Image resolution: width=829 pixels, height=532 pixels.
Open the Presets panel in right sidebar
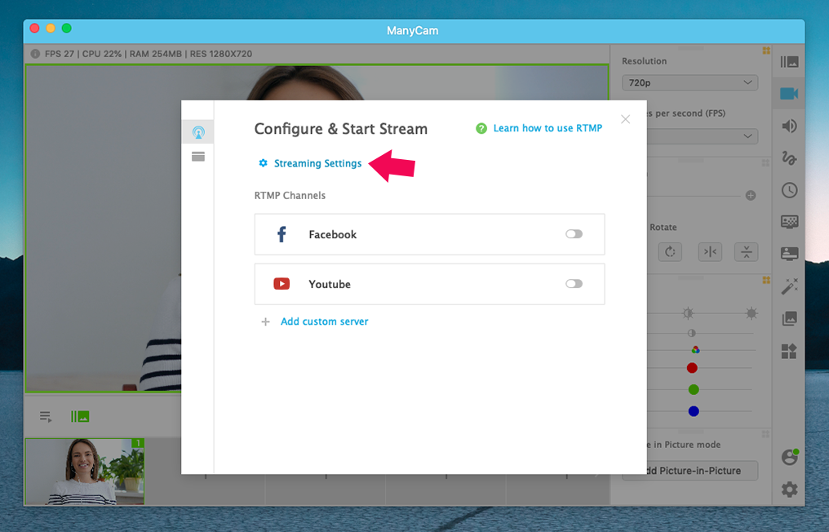click(789, 62)
